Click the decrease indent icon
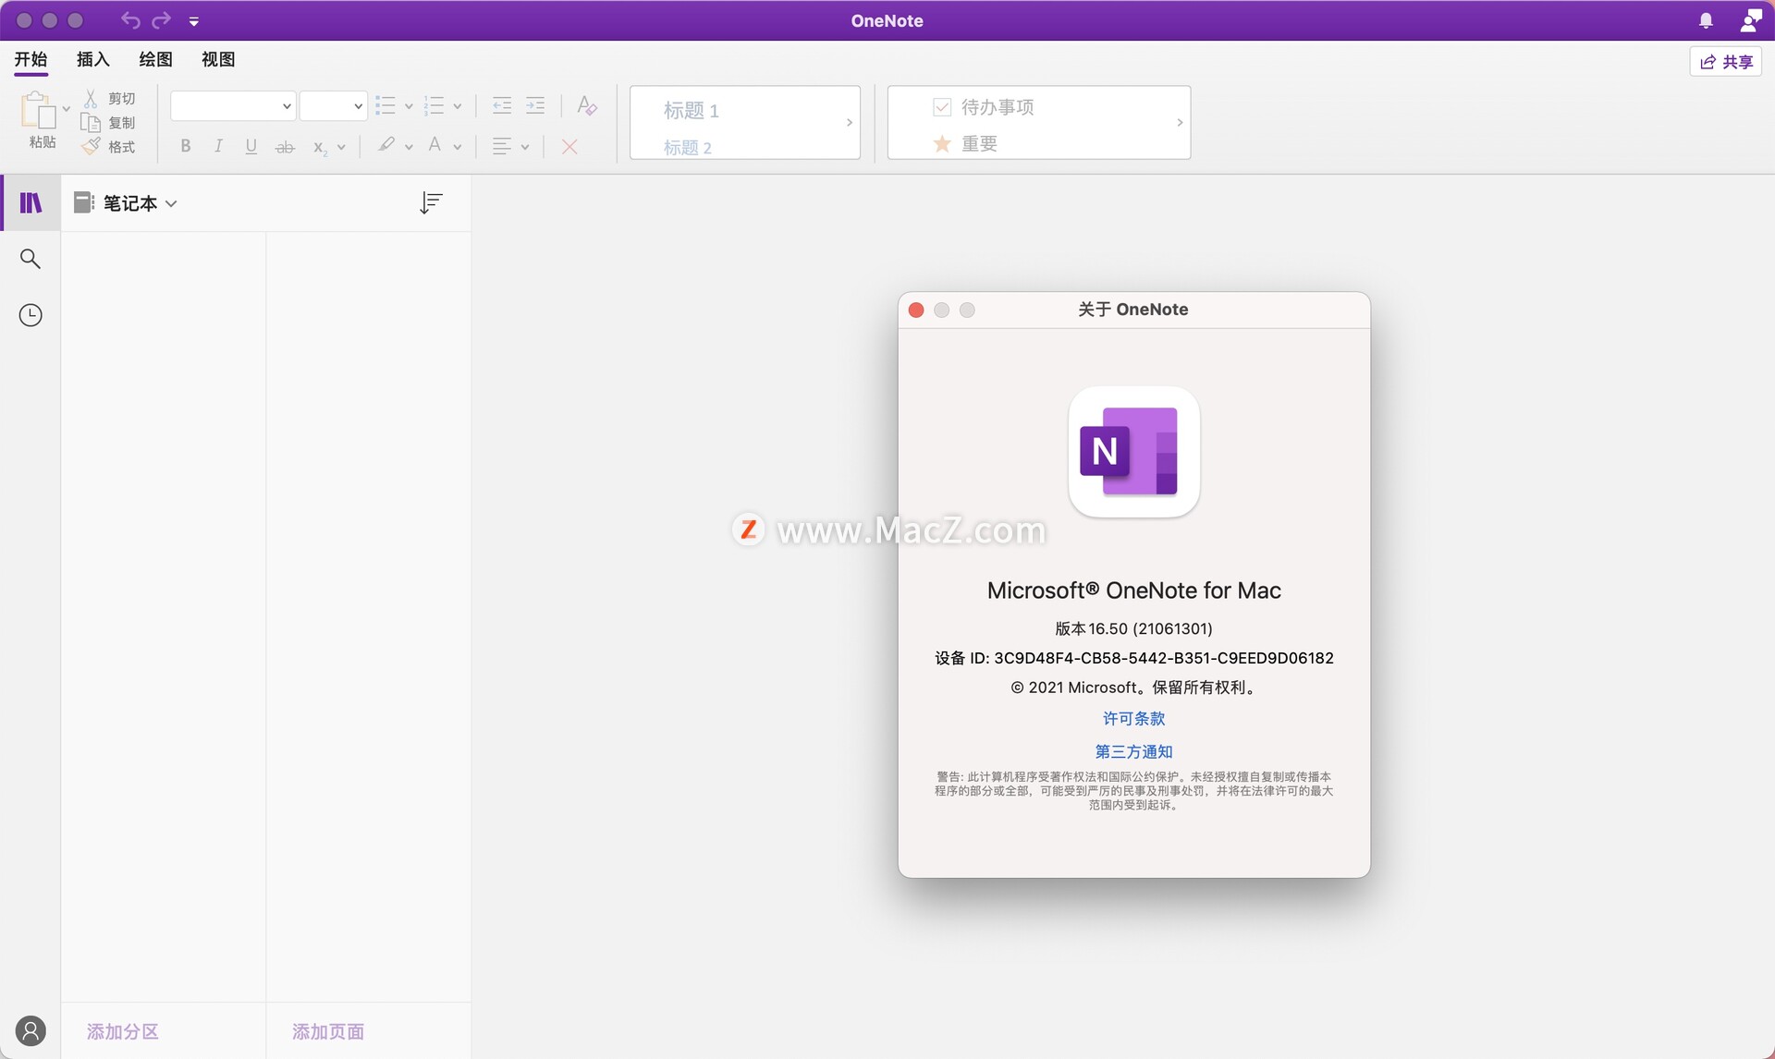1775x1059 pixels. coord(502,106)
